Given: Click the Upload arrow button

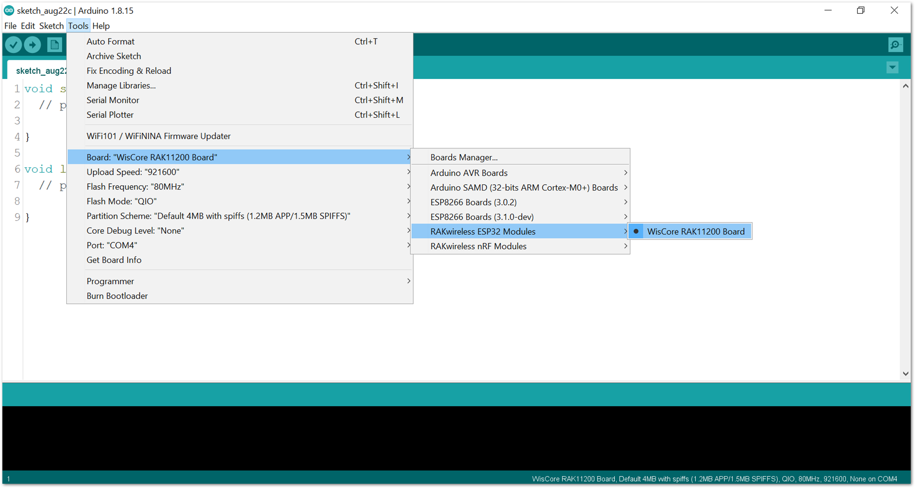Looking at the screenshot, I should pyautogui.click(x=32, y=45).
